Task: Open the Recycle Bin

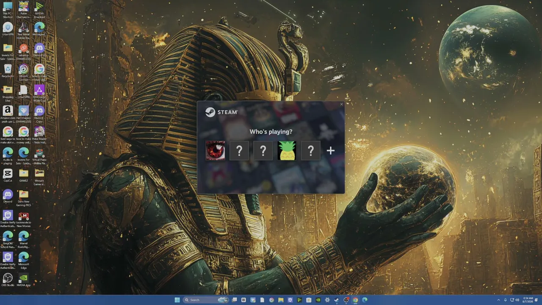Action: point(8,71)
